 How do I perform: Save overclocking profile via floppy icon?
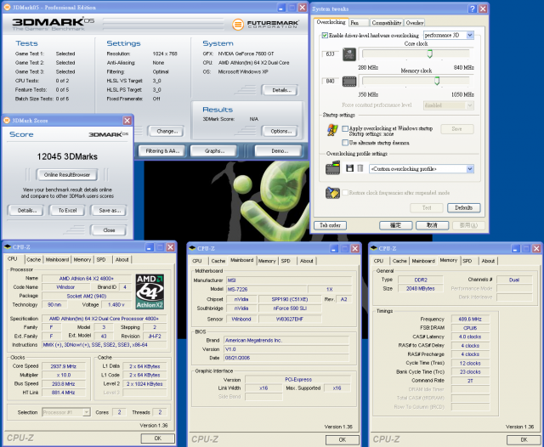pyautogui.click(x=349, y=168)
